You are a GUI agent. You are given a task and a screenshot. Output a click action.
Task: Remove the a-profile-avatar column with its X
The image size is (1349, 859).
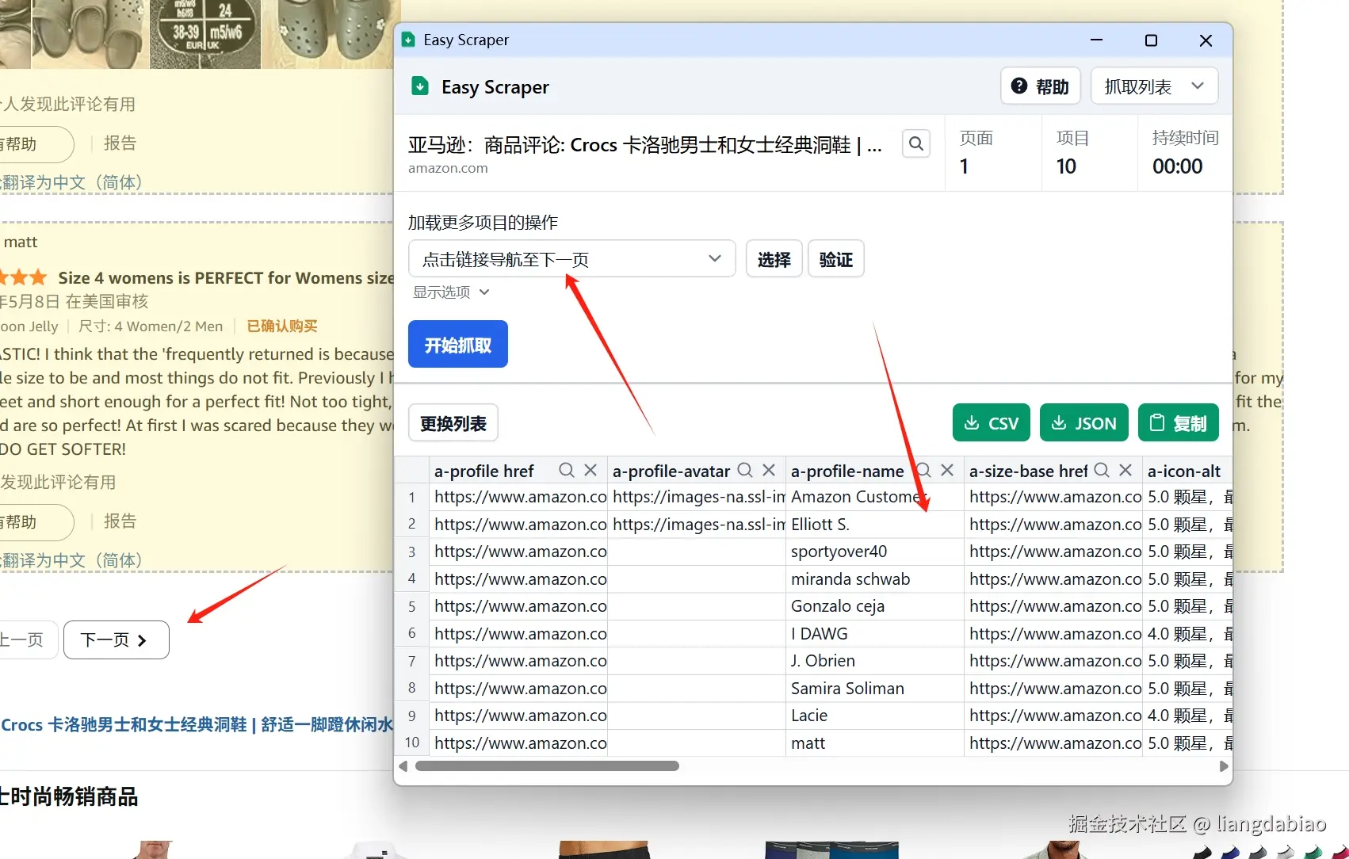coord(767,470)
